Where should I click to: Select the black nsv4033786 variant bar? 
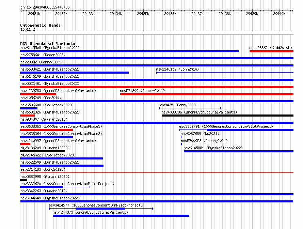click(x=228, y=116)
